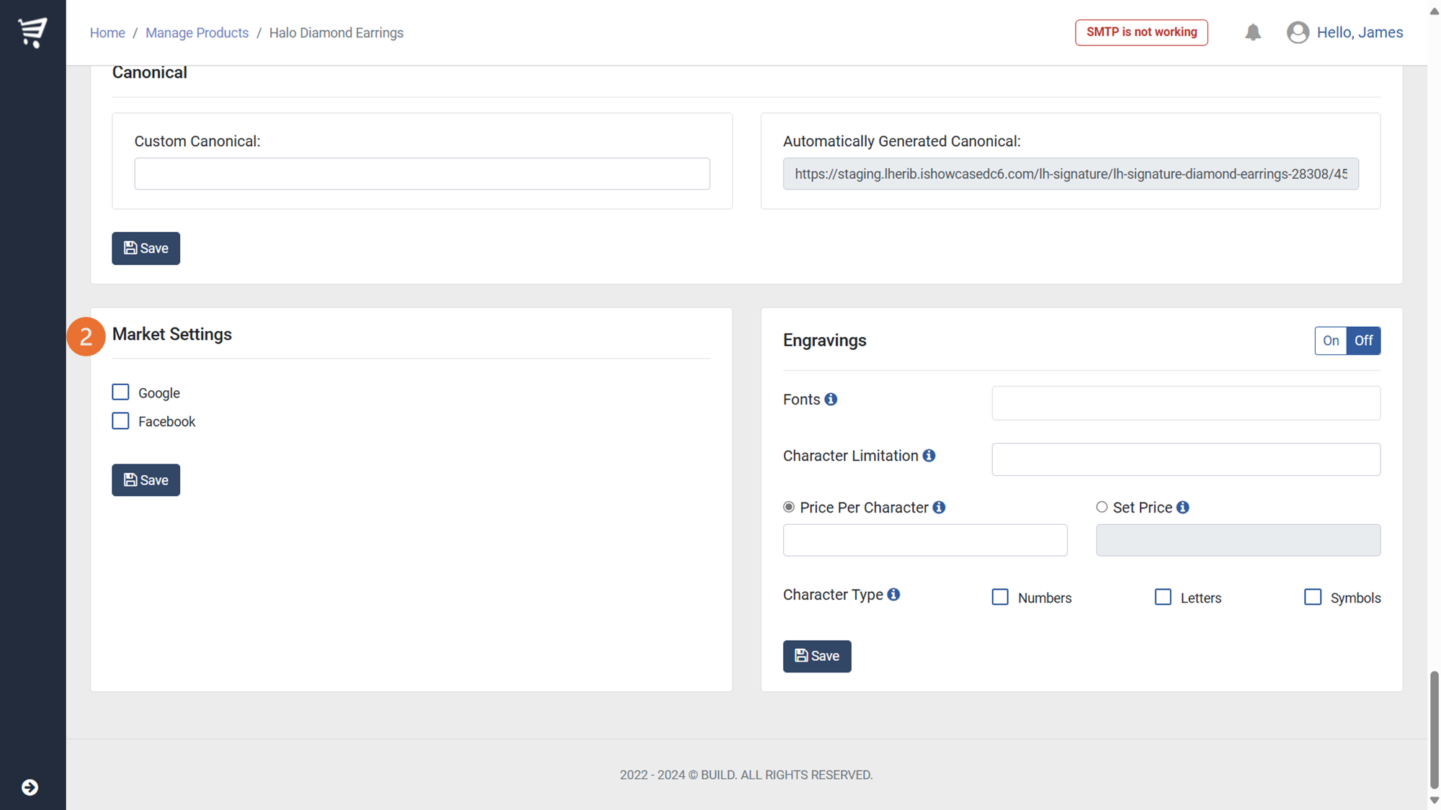This screenshot has width=1441, height=810.
Task: Click the SMTP is not working alert
Action: click(1141, 32)
